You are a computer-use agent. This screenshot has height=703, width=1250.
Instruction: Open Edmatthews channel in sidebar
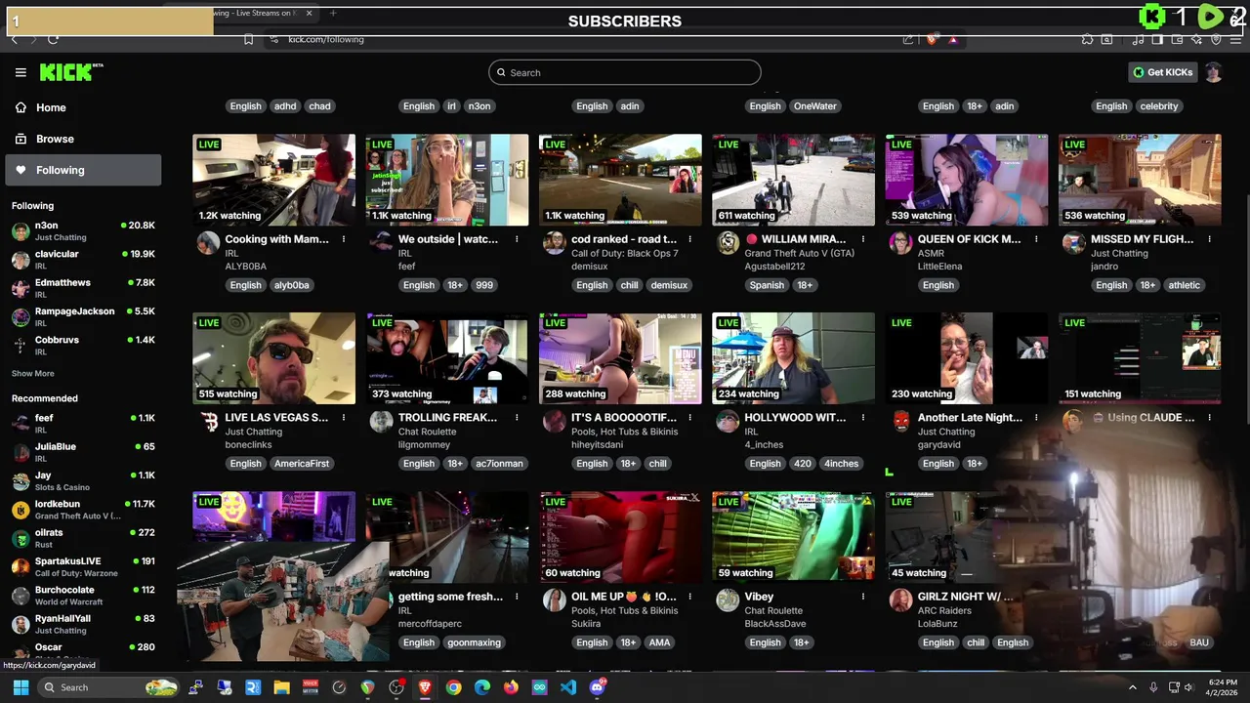pyautogui.click(x=83, y=288)
